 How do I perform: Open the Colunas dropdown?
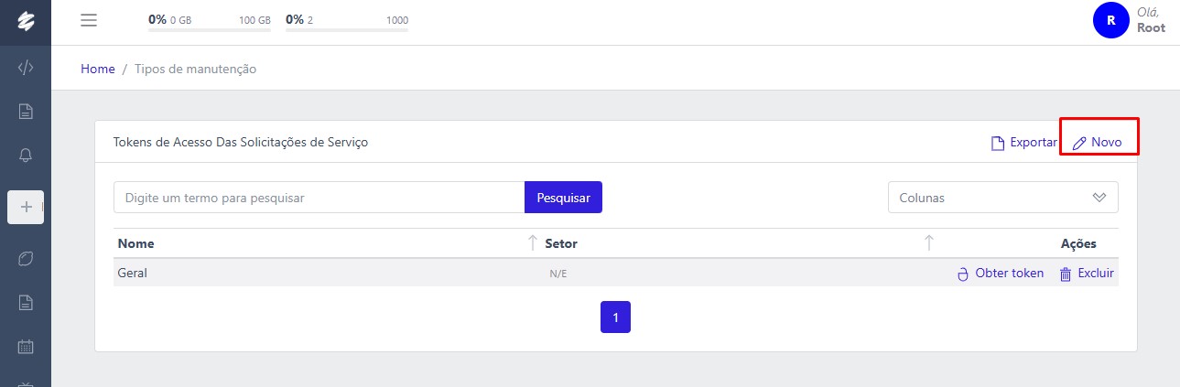pyautogui.click(x=1002, y=198)
